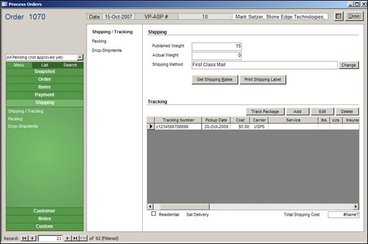This screenshot has width=368, height=244.
Task: Click the Total Shipping Cost field
Action: click(x=344, y=215)
